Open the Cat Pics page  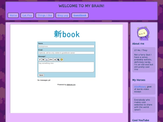pos(27,15)
